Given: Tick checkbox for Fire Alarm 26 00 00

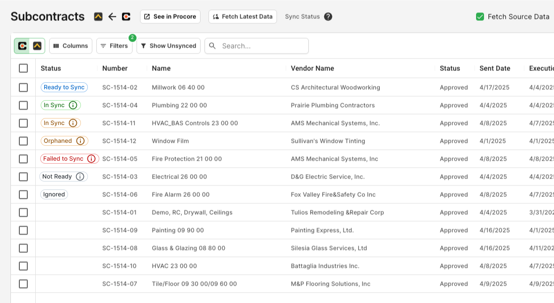Looking at the screenshot, I should coord(23,194).
